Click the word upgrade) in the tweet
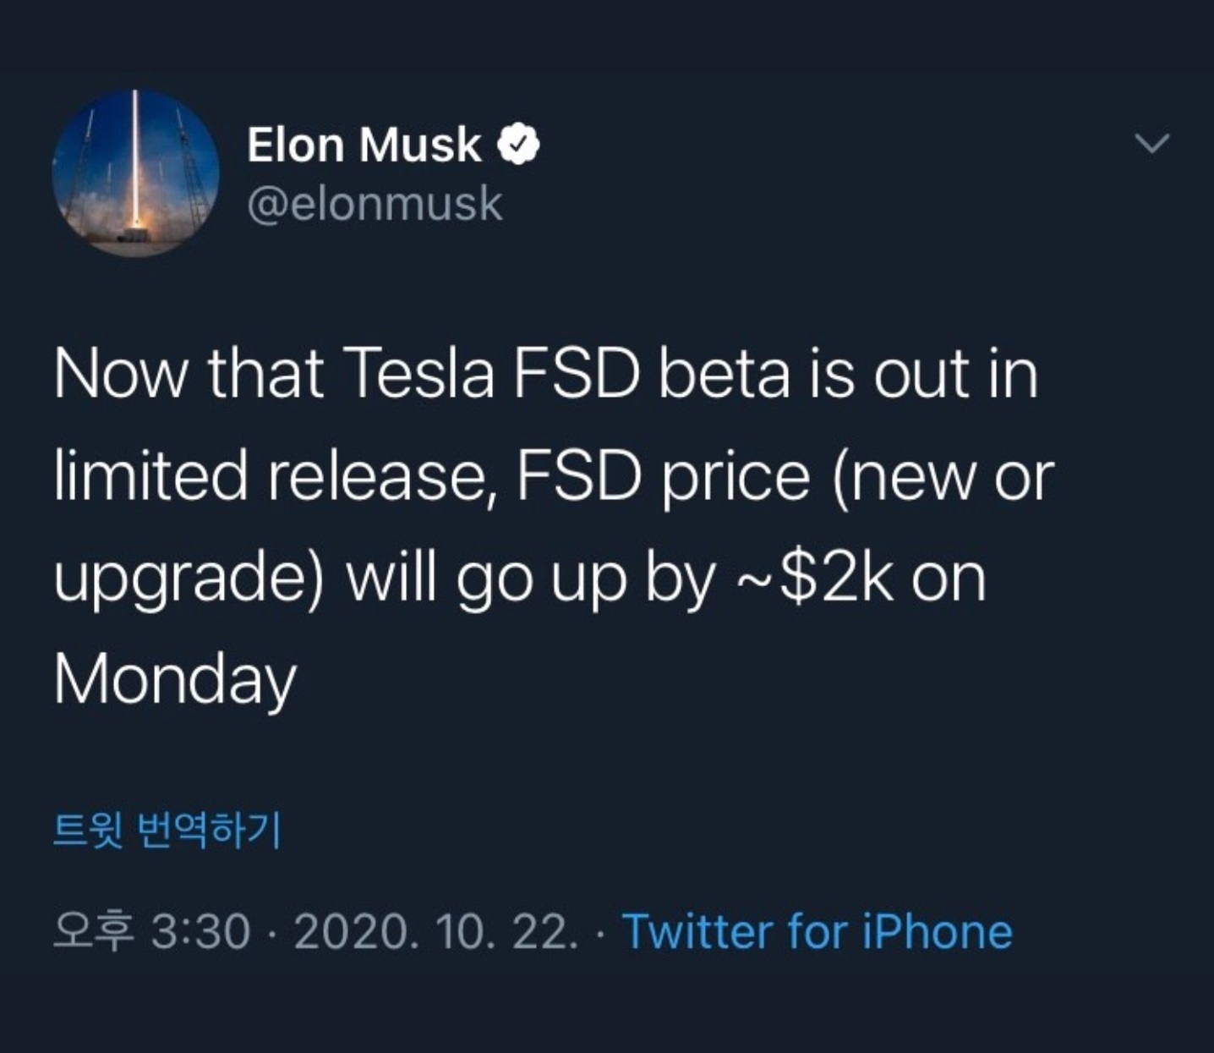Viewport: 1214px width, 1053px height. (189, 580)
